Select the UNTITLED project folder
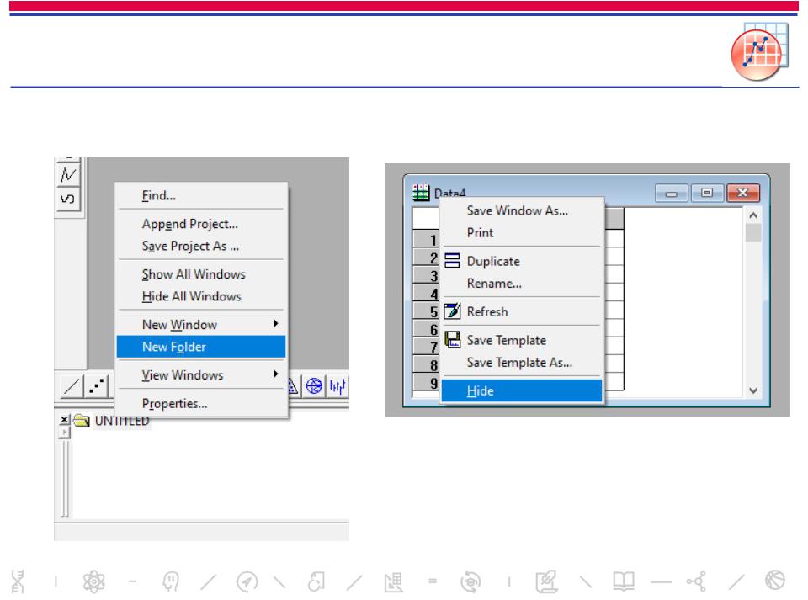 pos(121,421)
